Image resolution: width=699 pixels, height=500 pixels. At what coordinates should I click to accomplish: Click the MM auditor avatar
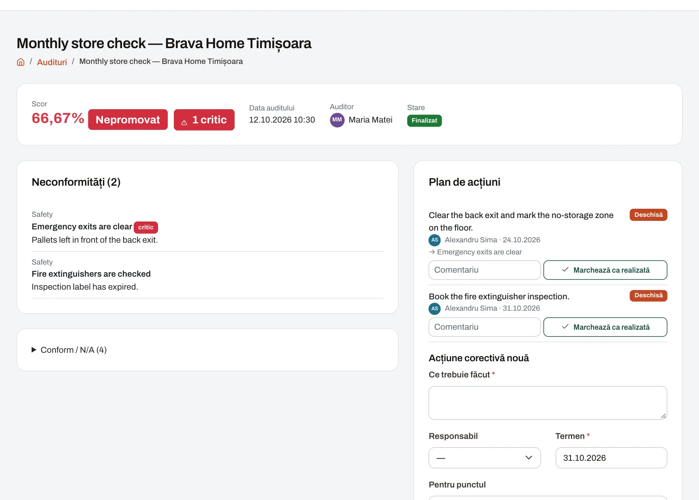click(337, 120)
